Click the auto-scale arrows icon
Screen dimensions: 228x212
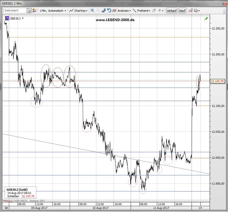pyautogui.click(x=104, y=10)
